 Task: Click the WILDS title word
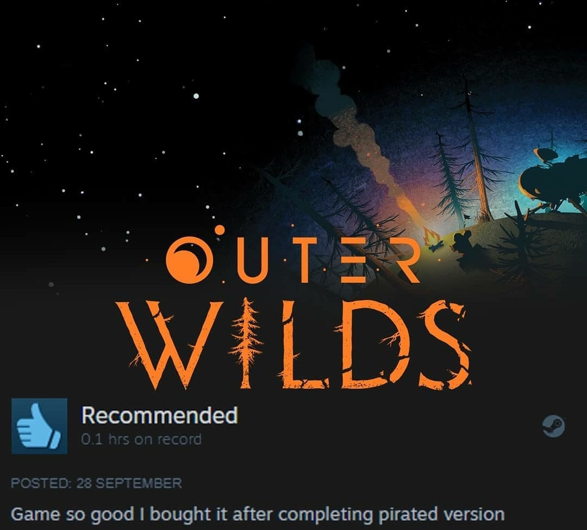pos(294,343)
